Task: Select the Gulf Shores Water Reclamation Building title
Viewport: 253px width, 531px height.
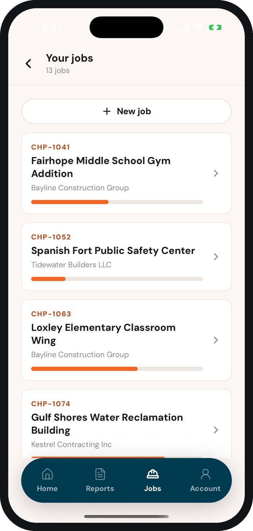Action: pyautogui.click(x=107, y=424)
